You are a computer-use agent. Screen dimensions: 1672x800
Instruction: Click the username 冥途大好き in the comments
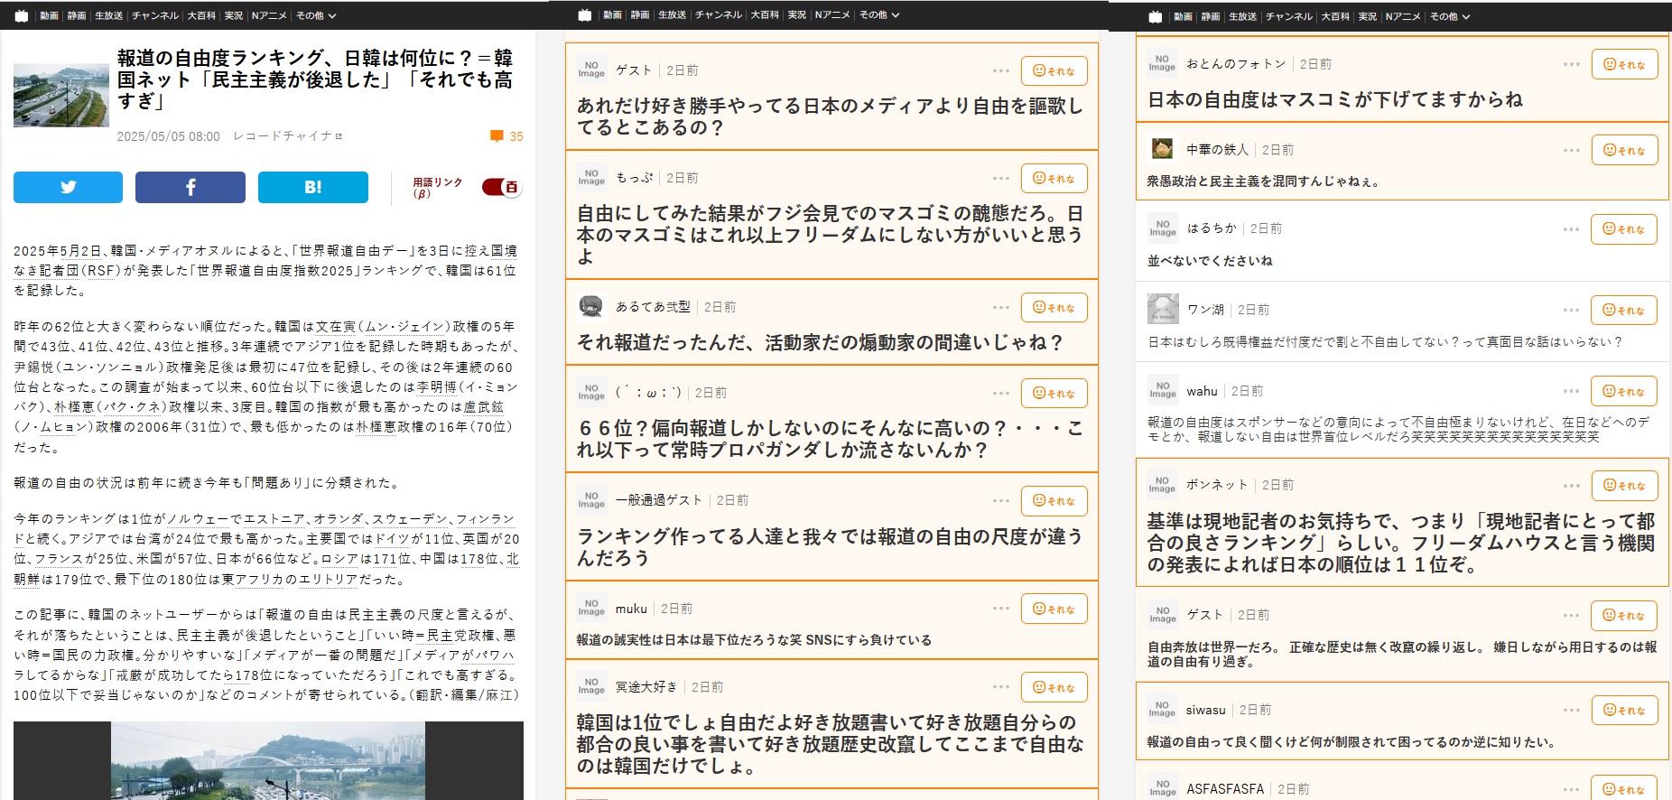pos(646,687)
